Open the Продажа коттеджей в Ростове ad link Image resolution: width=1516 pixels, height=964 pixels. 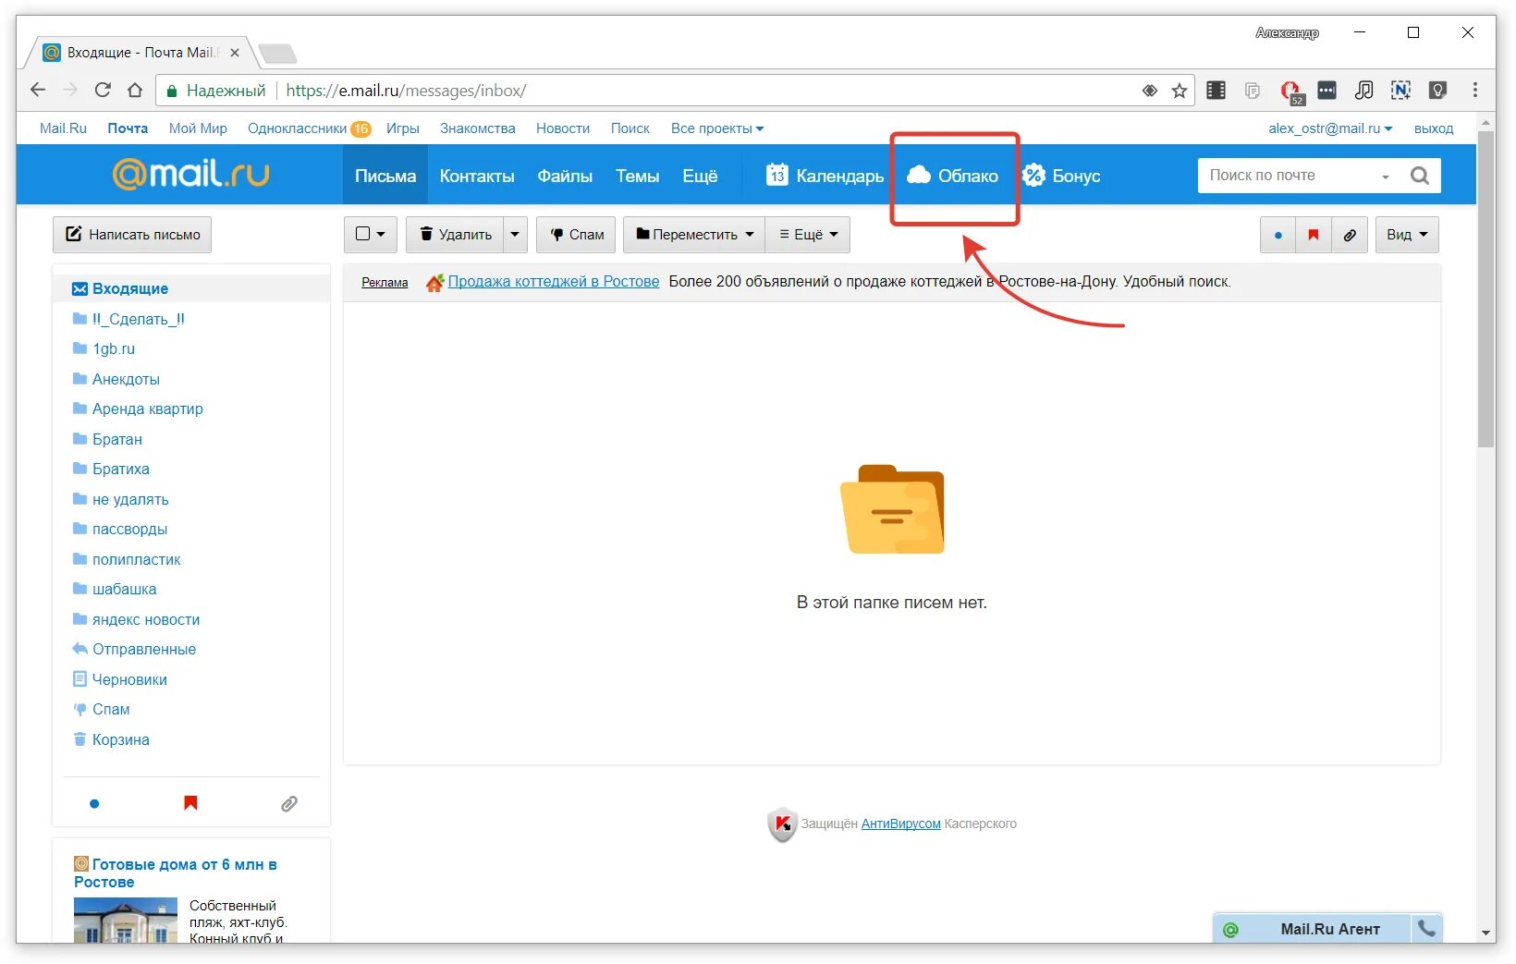click(554, 282)
